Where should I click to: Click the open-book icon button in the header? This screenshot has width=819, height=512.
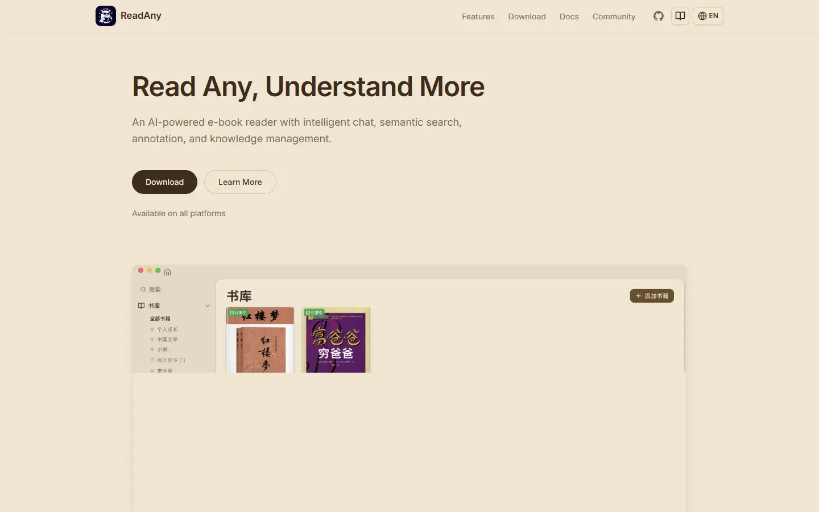[680, 16]
